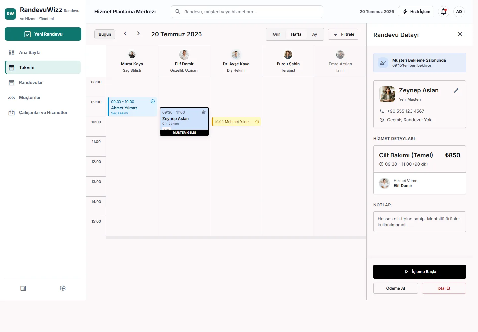Viewport: 478px width, 332px height.
Task: Close the Randevu Detayı panel
Action: click(460, 34)
